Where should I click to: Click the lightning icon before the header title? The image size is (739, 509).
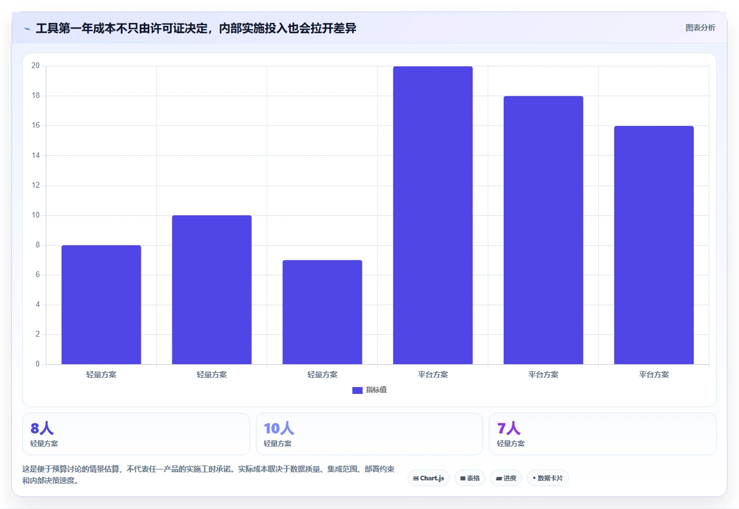[x=27, y=28]
